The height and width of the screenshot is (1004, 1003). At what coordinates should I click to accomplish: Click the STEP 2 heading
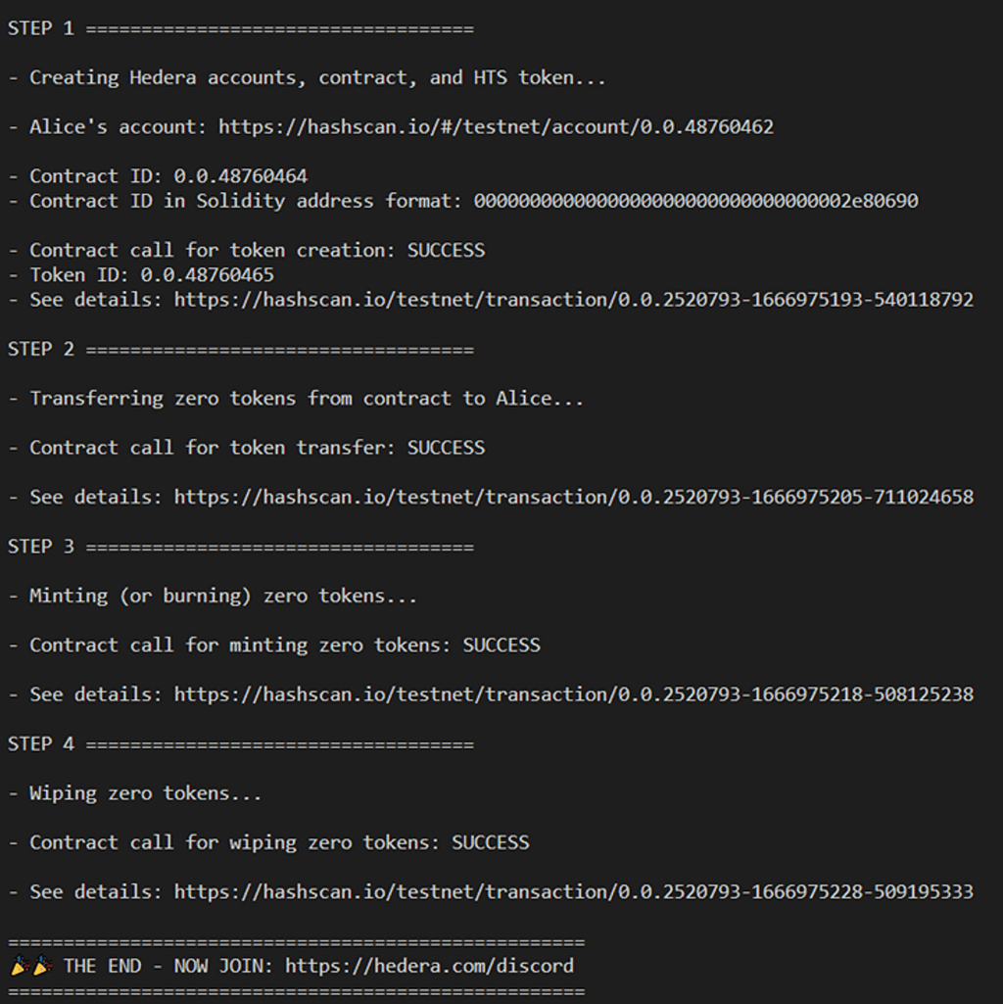click(41, 350)
